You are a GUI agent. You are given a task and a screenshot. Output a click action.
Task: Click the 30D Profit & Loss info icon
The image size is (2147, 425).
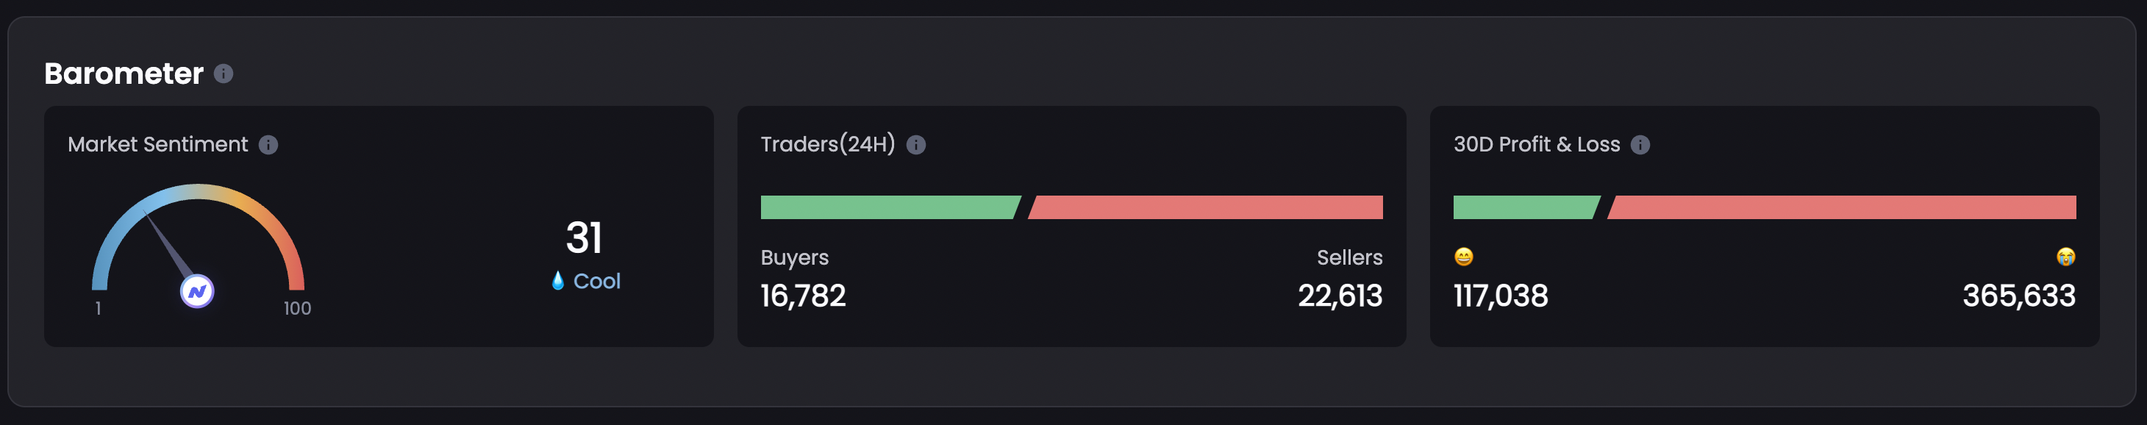[1640, 145]
